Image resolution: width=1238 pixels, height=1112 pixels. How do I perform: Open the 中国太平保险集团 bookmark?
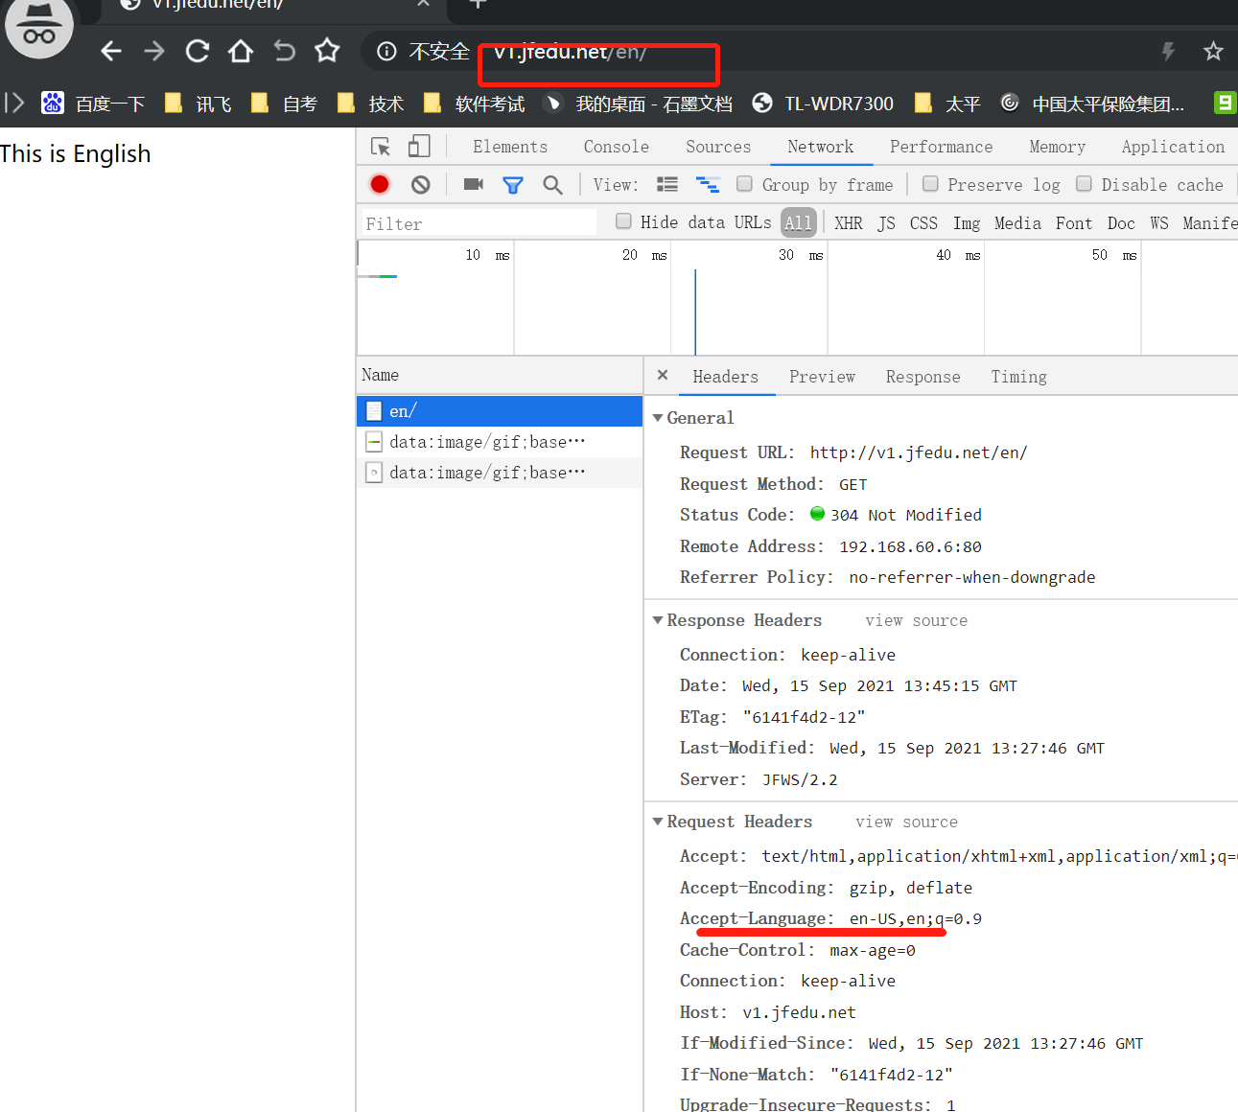point(1092,104)
